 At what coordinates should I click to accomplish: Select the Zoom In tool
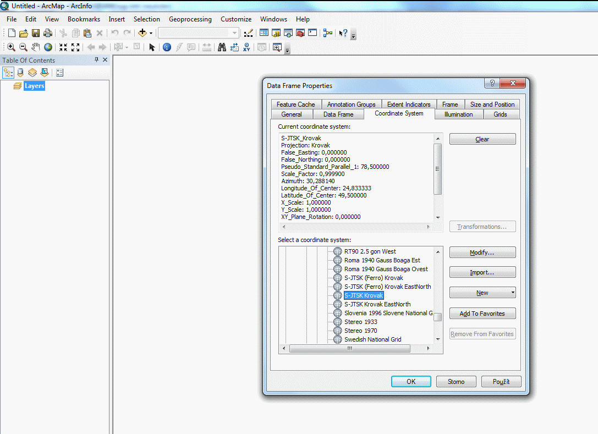click(x=11, y=47)
